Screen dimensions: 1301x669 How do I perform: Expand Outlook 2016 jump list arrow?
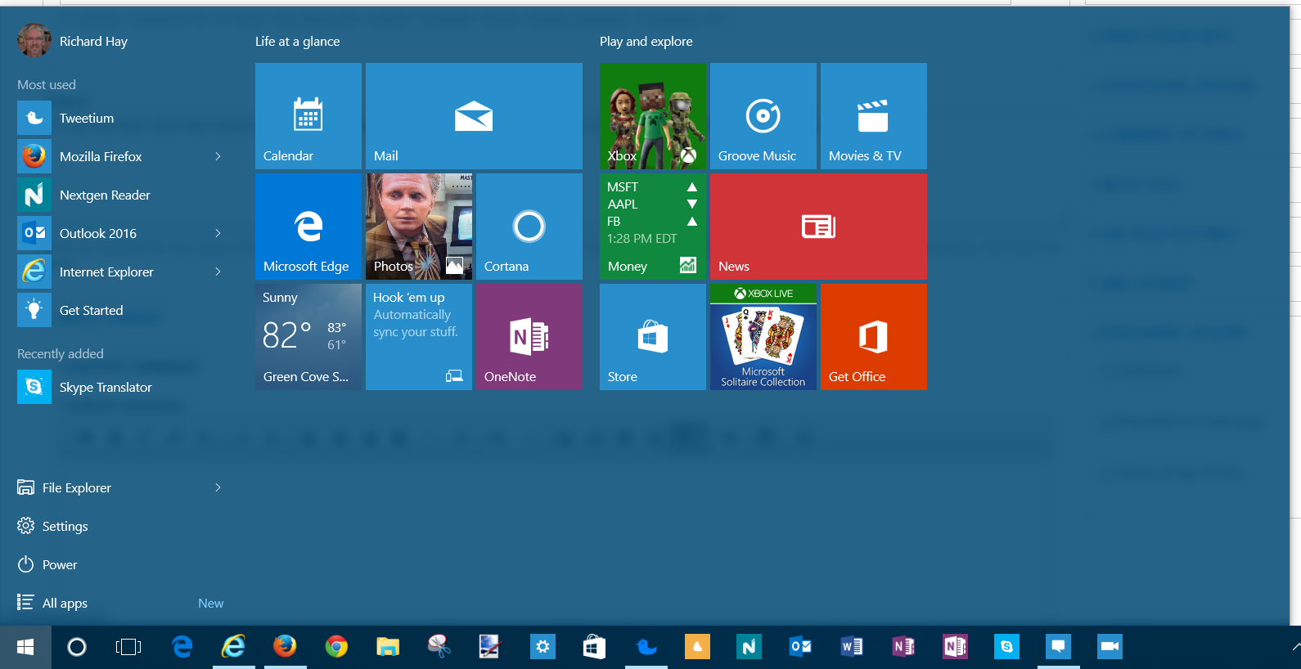(x=218, y=233)
